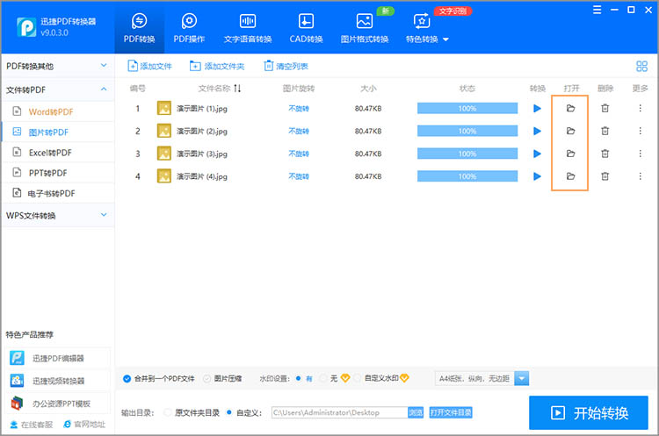Collapse the 文件转PDF section
This screenshot has height=436, width=659.
pyautogui.click(x=57, y=89)
